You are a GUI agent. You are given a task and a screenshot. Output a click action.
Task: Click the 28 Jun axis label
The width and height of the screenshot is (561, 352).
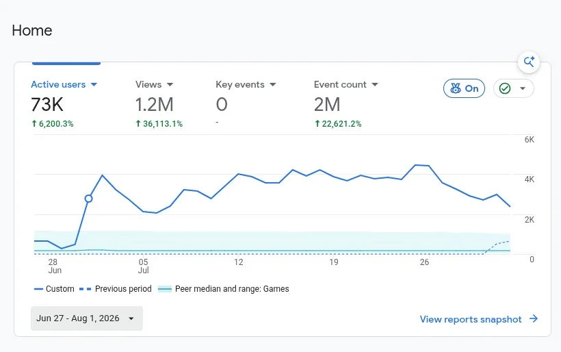[54, 266]
